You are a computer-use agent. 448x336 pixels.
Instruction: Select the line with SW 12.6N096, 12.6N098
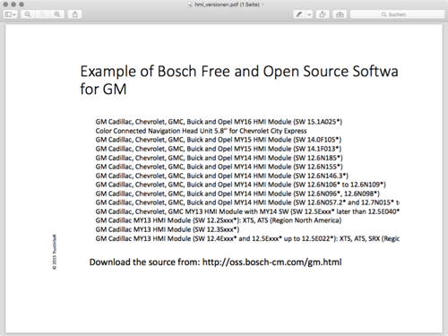237,194
